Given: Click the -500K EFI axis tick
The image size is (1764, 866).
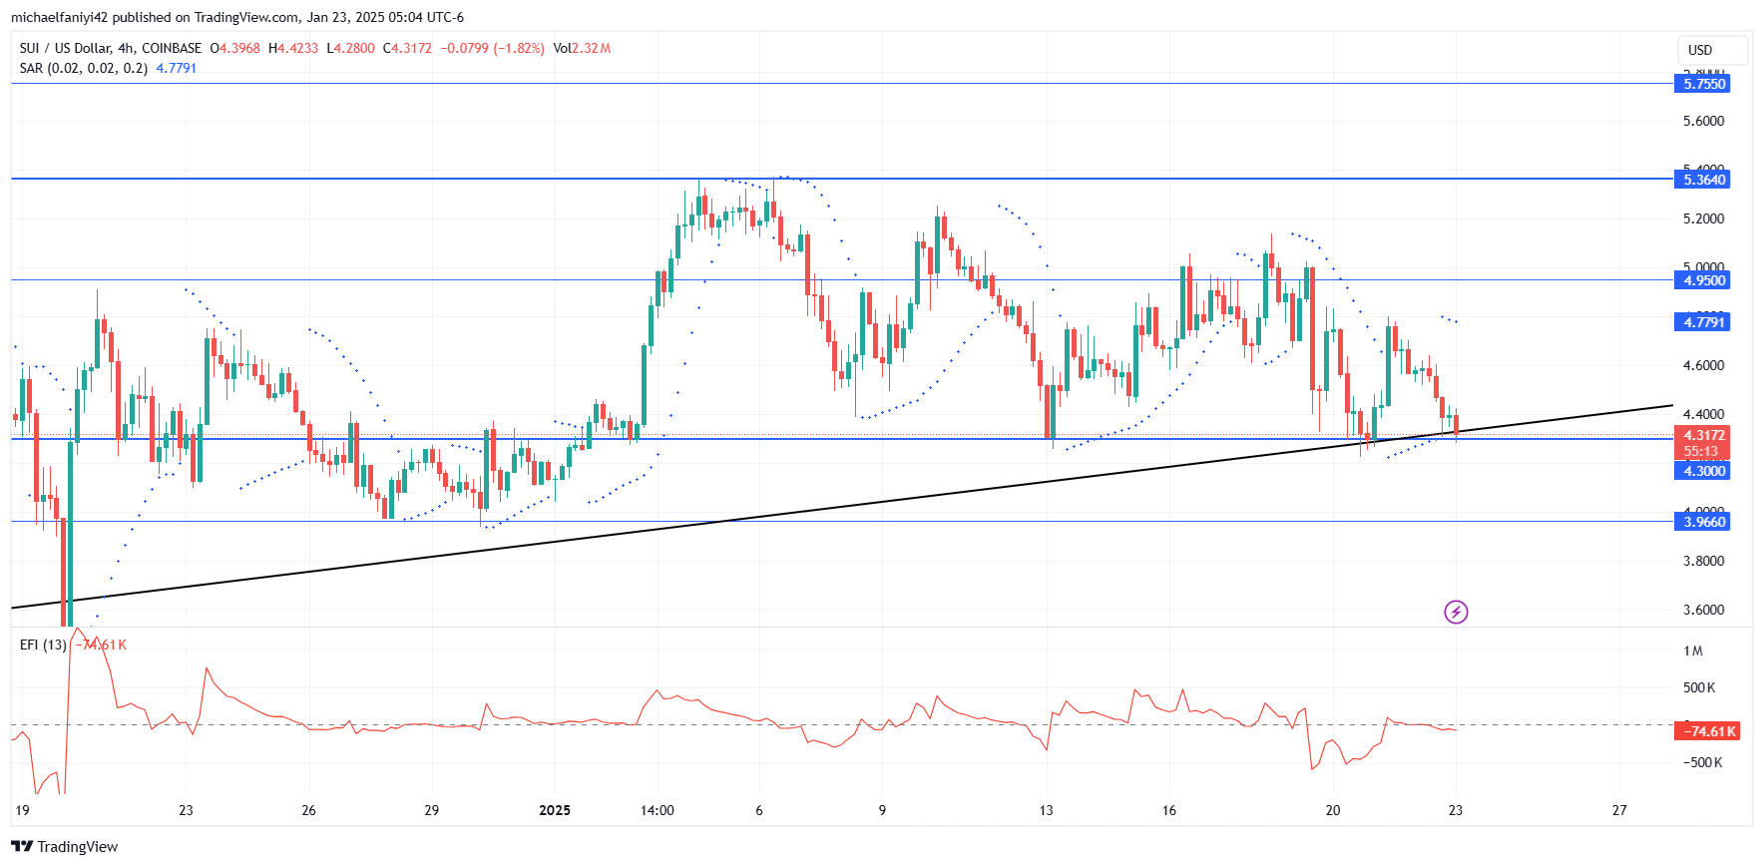Looking at the screenshot, I should click(1702, 762).
